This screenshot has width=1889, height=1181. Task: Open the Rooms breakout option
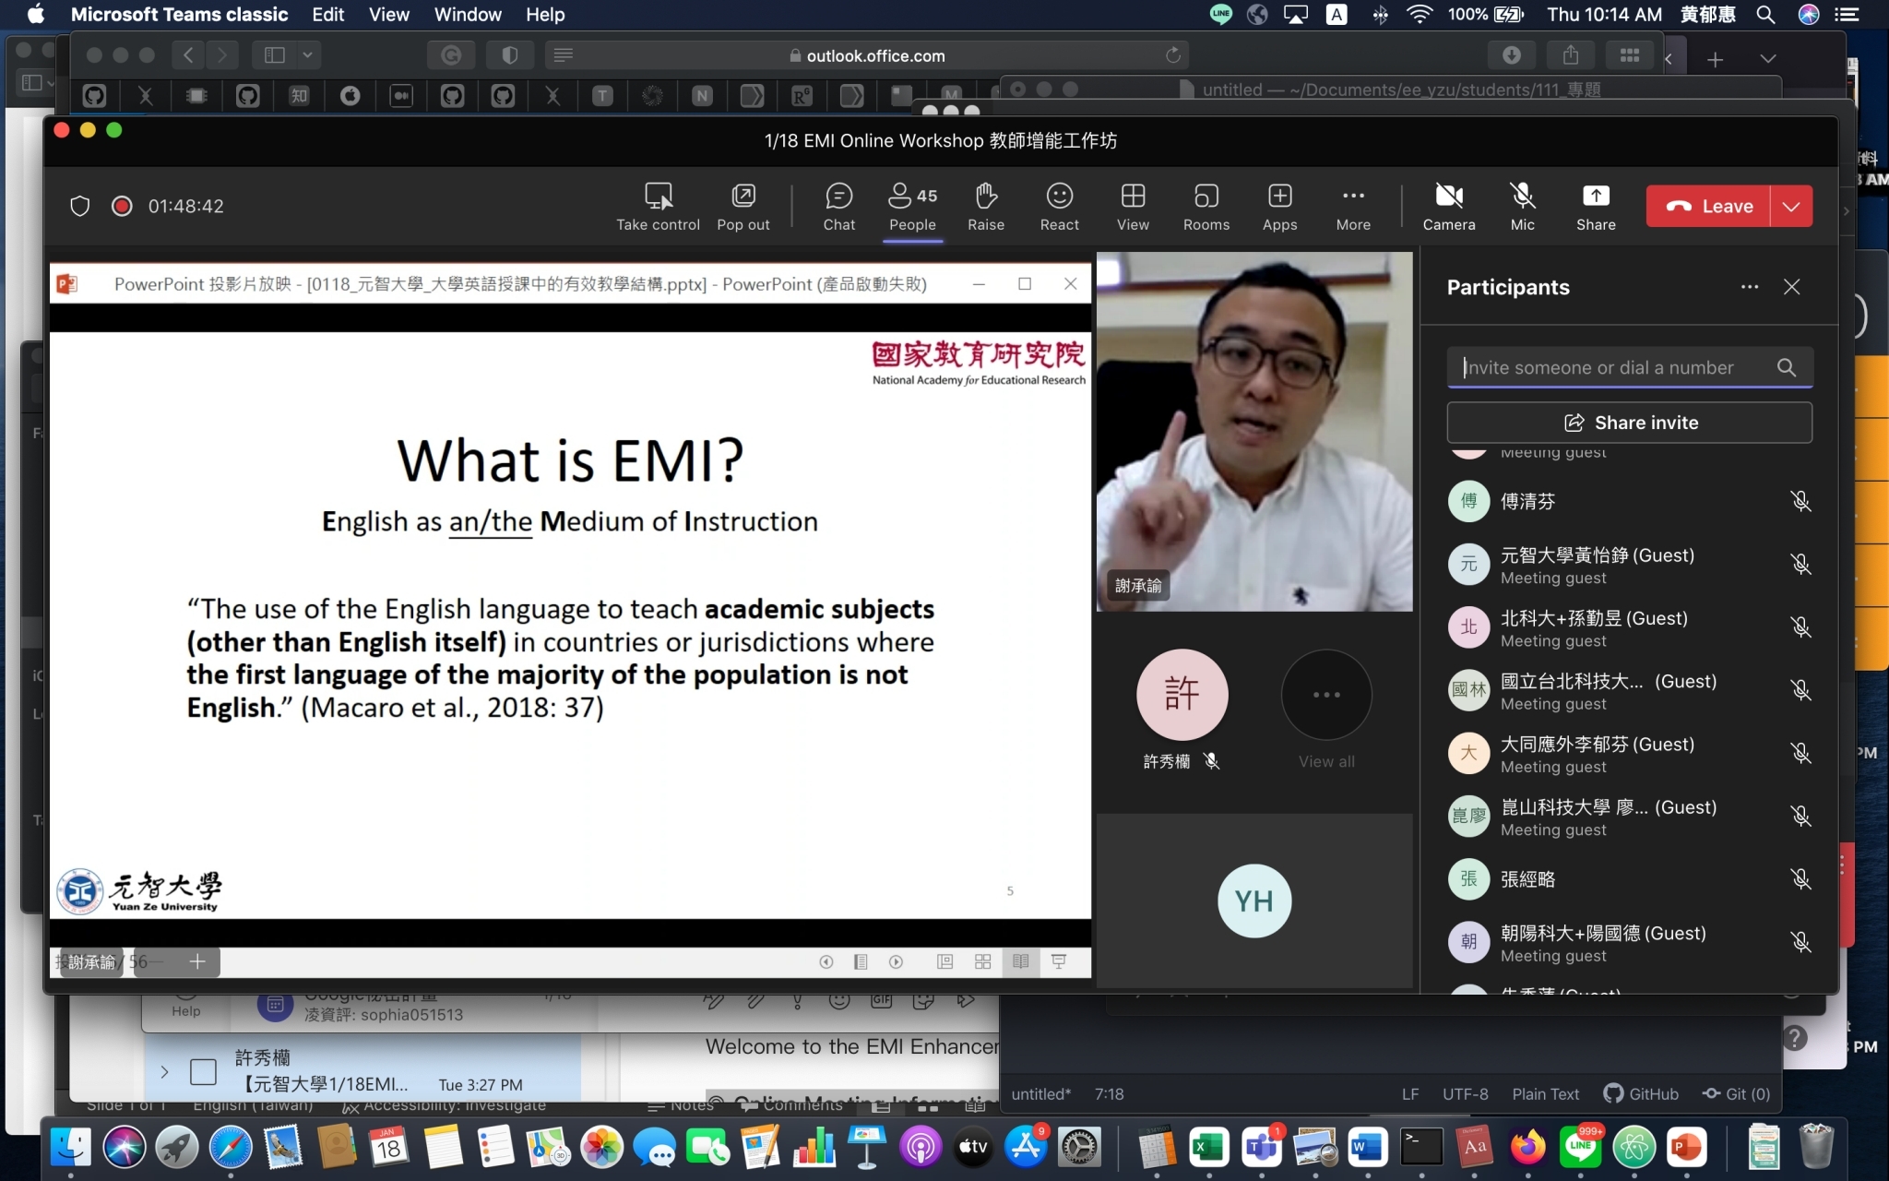tap(1206, 207)
